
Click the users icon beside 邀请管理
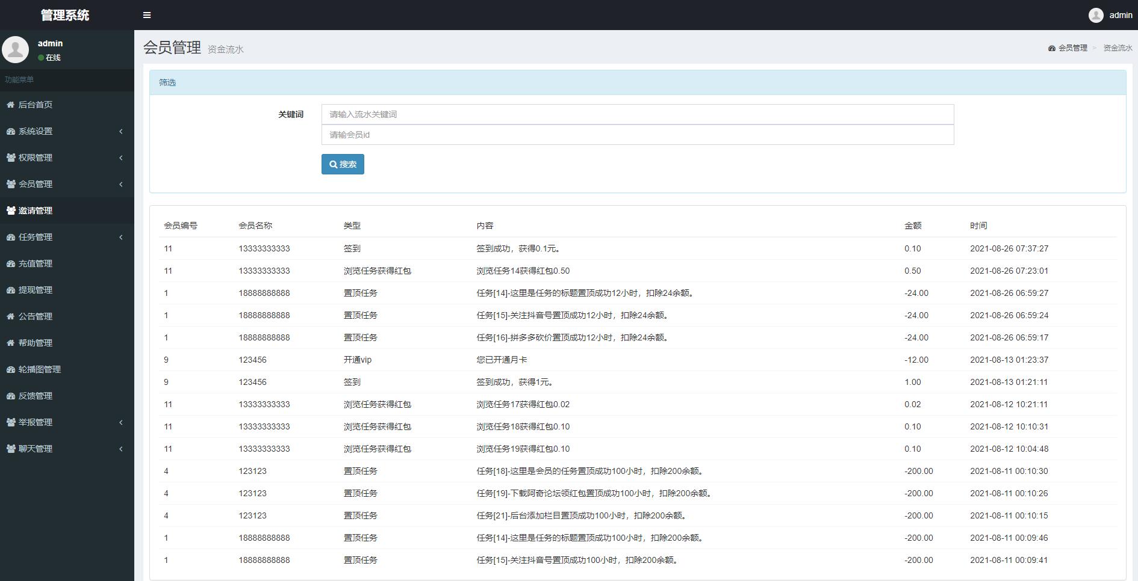pos(11,211)
